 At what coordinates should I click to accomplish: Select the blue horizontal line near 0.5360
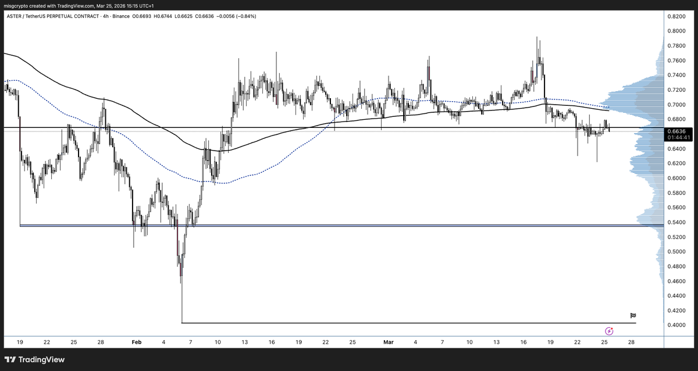click(x=342, y=225)
